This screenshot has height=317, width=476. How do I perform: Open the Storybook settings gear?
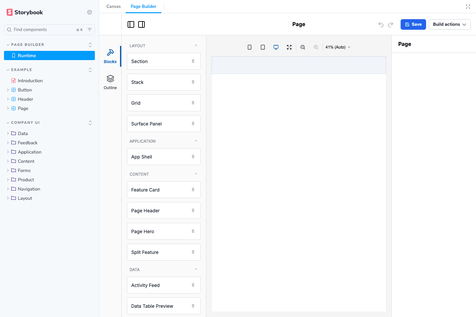pyautogui.click(x=90, y=12)
